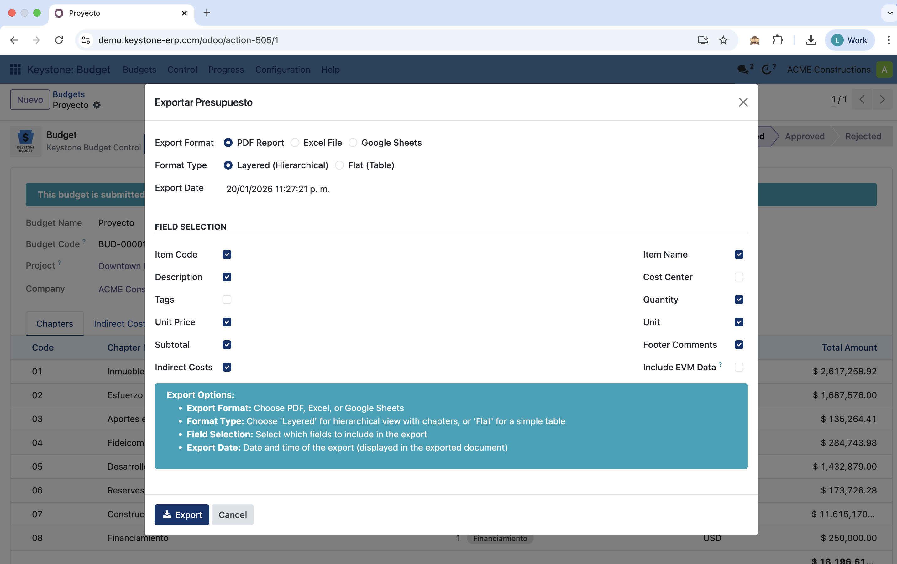Open the apps grid menu icon
897x564 pixels.
(x=15, y=69)
